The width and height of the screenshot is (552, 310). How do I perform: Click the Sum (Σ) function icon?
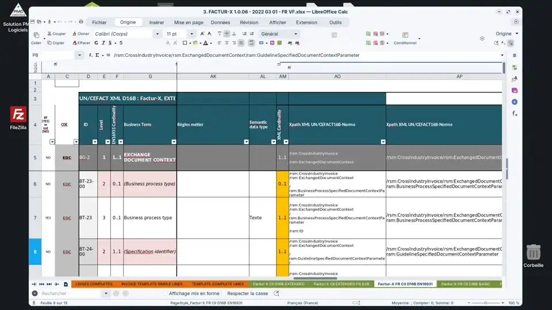tap(97, 55)
